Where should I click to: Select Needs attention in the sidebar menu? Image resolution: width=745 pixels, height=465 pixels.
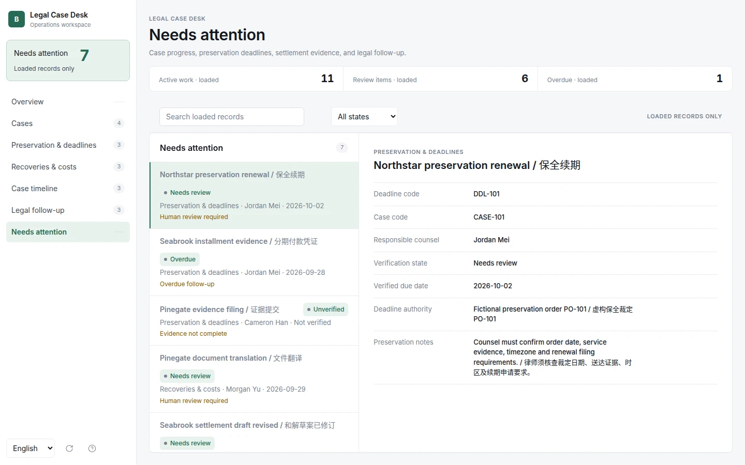pyautogui.click(x=68, y=232)
